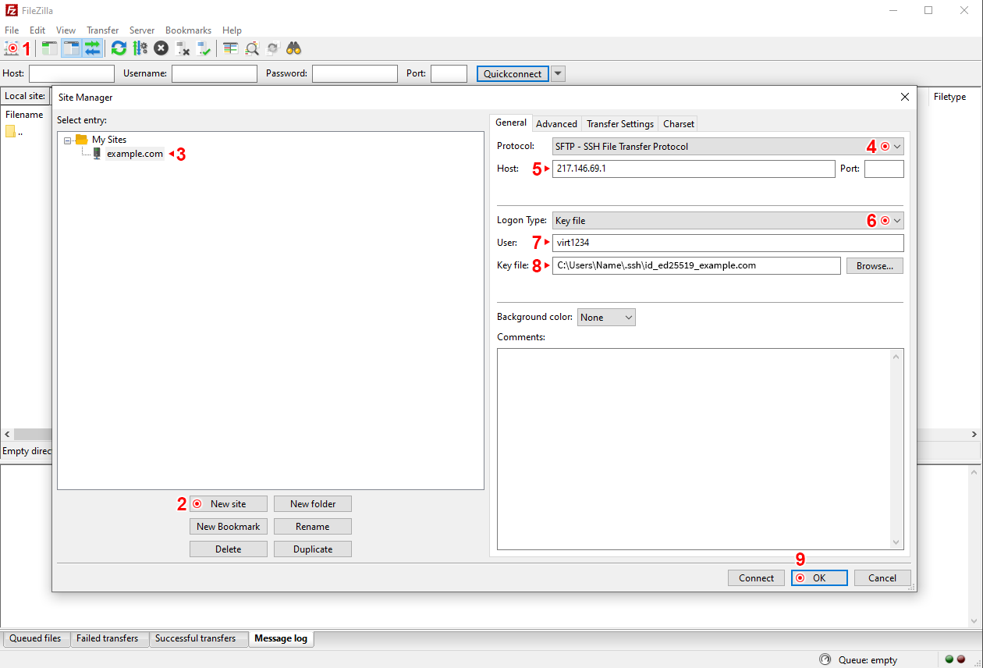
Task: Open the Site Manager toolbar icon
Action: coord(12,48)
